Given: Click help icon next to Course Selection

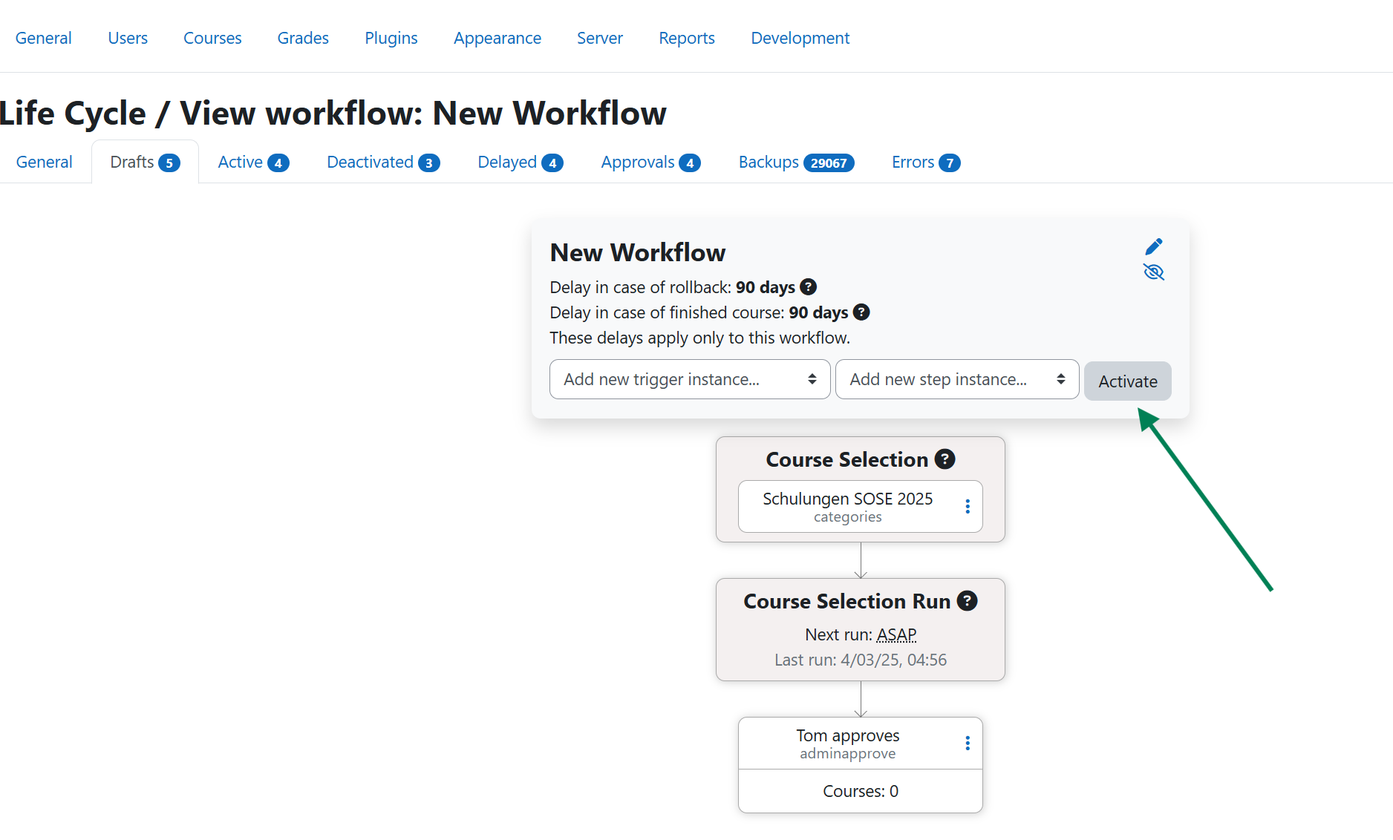Looking at the screenshot, I should 945,459.
